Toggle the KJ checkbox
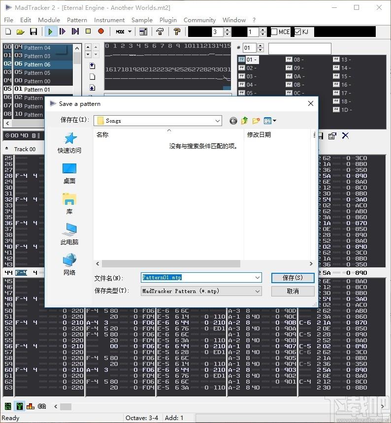This screenshot has height=423, width=391. point(297,32)
